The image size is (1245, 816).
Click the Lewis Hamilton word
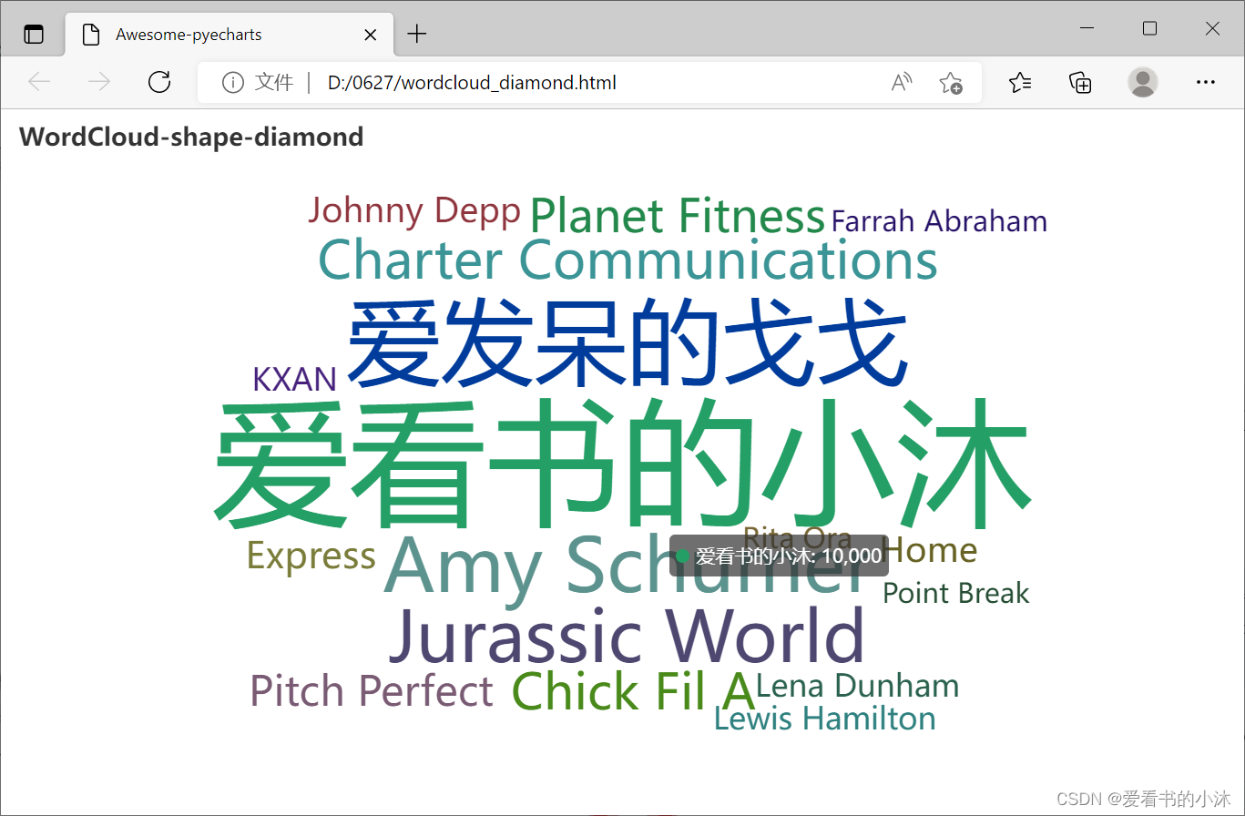(825, 719)
